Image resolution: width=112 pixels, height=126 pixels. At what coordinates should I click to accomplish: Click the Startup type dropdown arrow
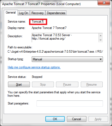[101, 59]
